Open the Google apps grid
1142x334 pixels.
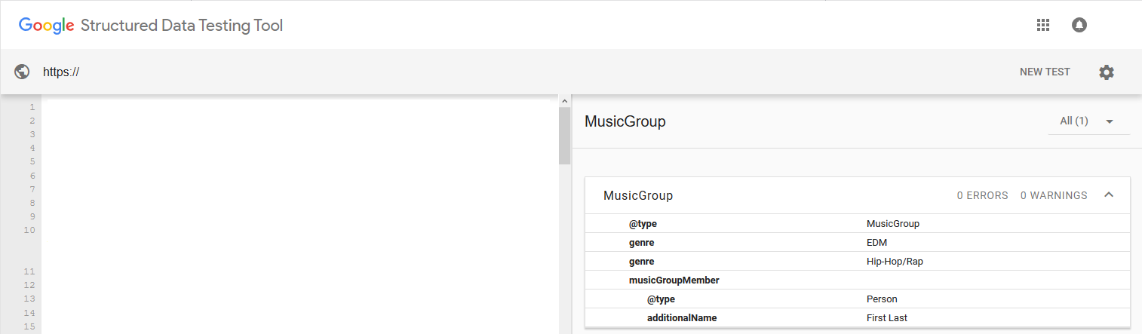pyautogui.click(x=1043, y=25)
